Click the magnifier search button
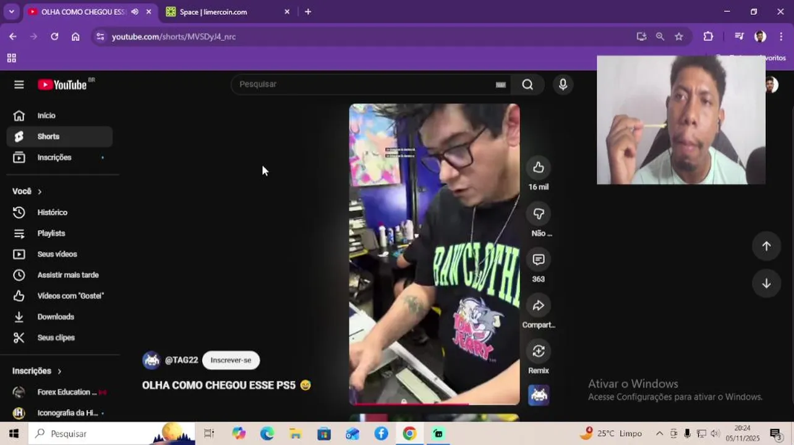This screenshot has height=445, width=794. 527,85
